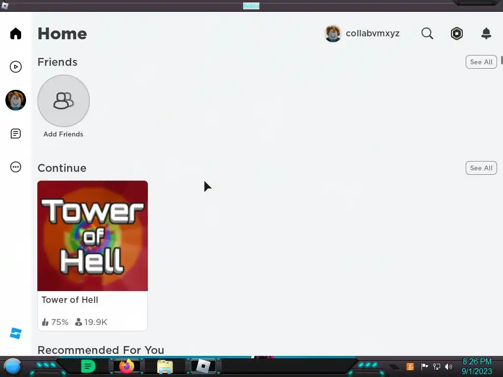Open the green notes app on taskbar
The image size is (503, 377).
point(88,366)
